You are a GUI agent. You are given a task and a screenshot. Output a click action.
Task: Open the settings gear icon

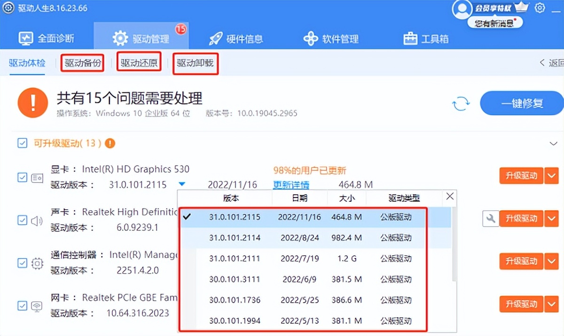tap(540, 8)
